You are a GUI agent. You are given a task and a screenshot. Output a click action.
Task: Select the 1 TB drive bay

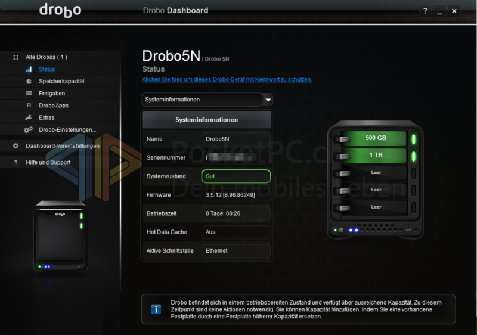point(375,156)
